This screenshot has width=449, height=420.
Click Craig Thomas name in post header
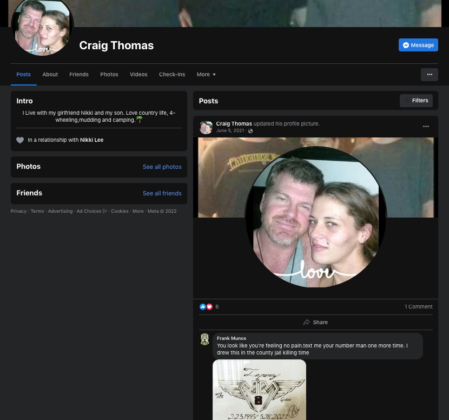[x=234, y=124]
